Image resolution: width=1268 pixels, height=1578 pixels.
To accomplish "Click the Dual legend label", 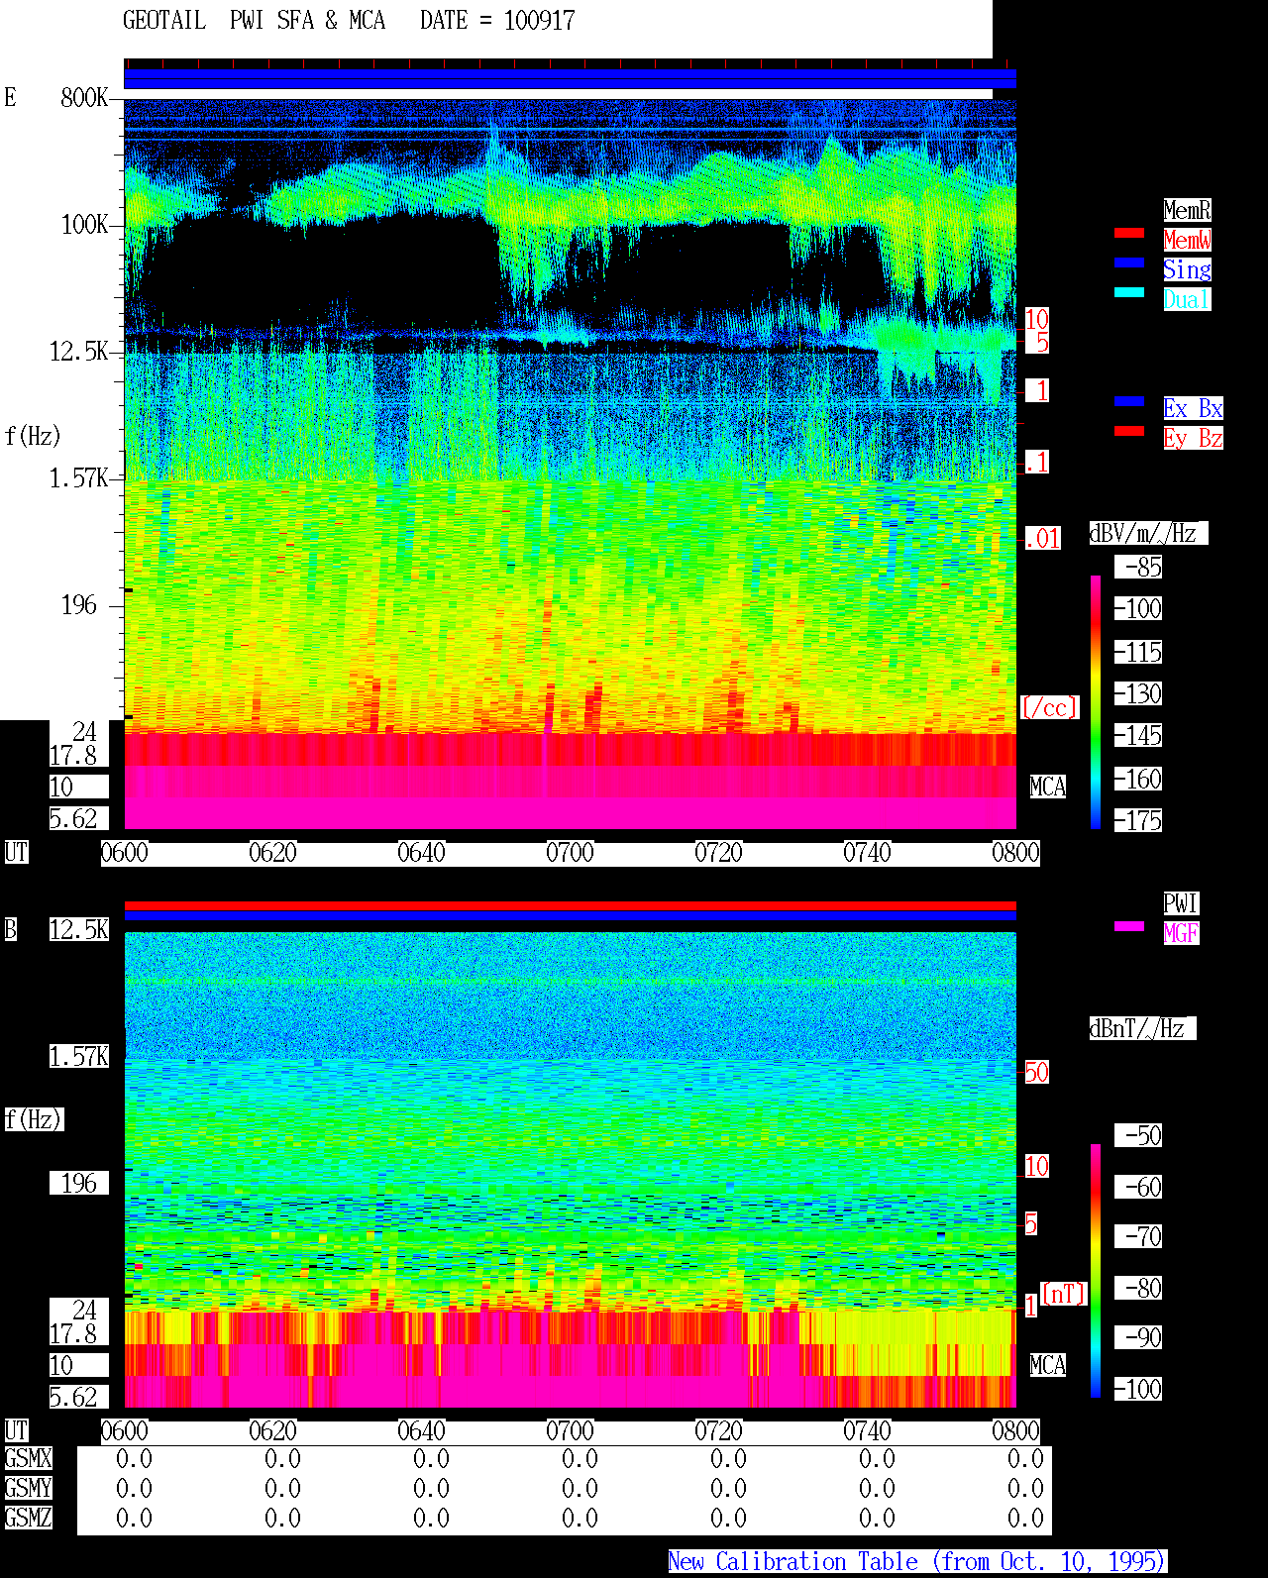I will (1187, 299).
